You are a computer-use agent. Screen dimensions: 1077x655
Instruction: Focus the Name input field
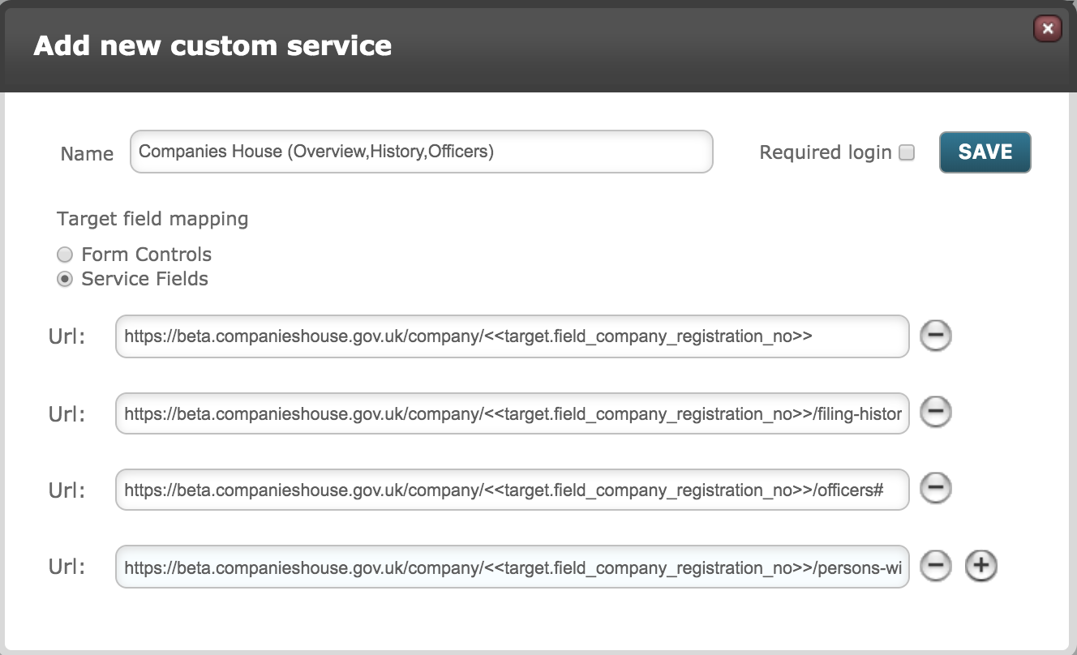coord(422,152)
